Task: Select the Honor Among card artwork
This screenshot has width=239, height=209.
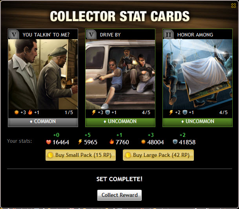Action: coord(197,75)
